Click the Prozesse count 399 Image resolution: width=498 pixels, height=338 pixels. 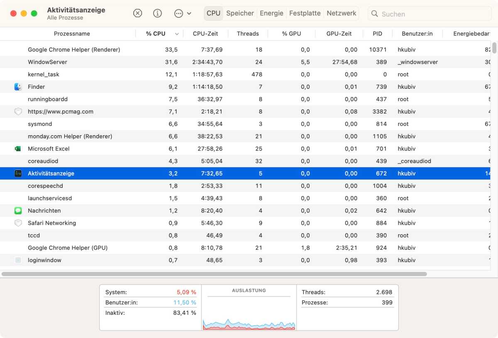point(387,303)
